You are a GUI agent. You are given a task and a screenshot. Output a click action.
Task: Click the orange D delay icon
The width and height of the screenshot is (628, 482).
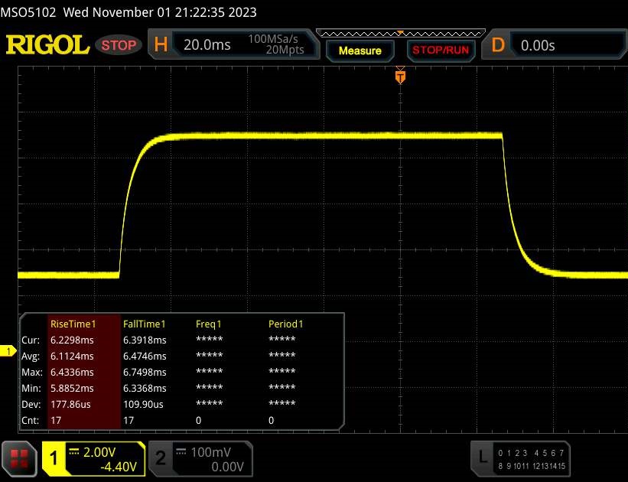point(498,45)
